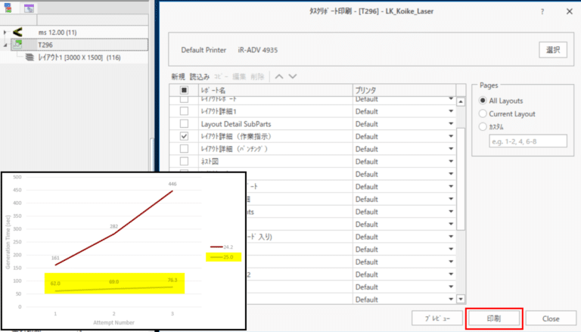Image resolution: width=581 pixels, height=332 pixels.
Task: Open the printer dropdown for the ネスト図 row
Action: (451, 161)
